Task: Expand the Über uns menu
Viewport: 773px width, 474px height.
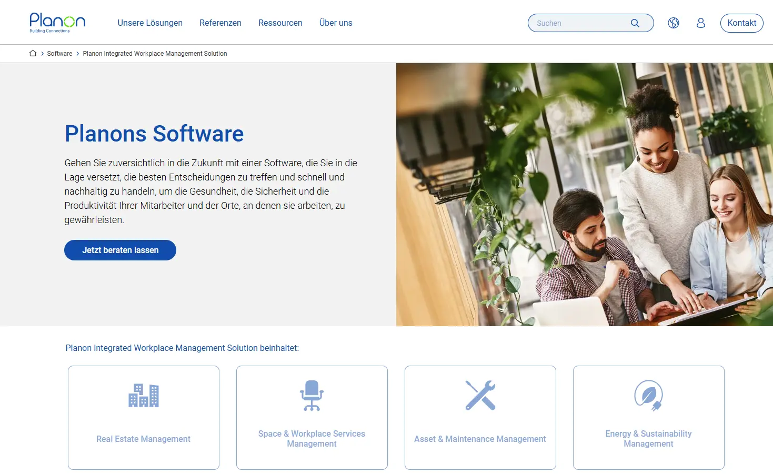Action: pos(336,23)
